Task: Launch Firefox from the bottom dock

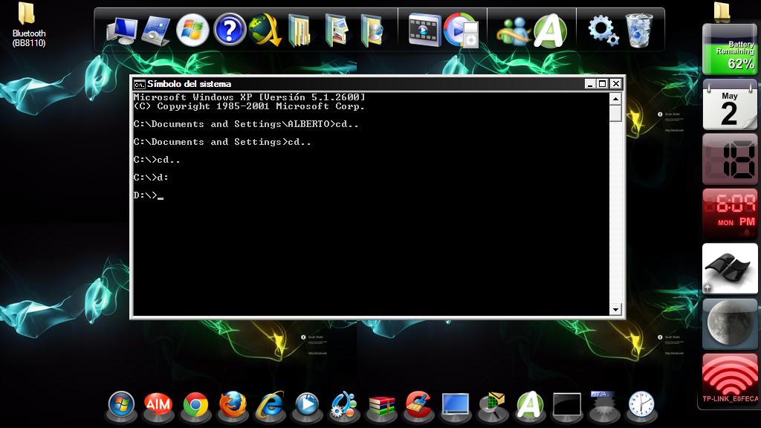Action: [x=233, y=404]
